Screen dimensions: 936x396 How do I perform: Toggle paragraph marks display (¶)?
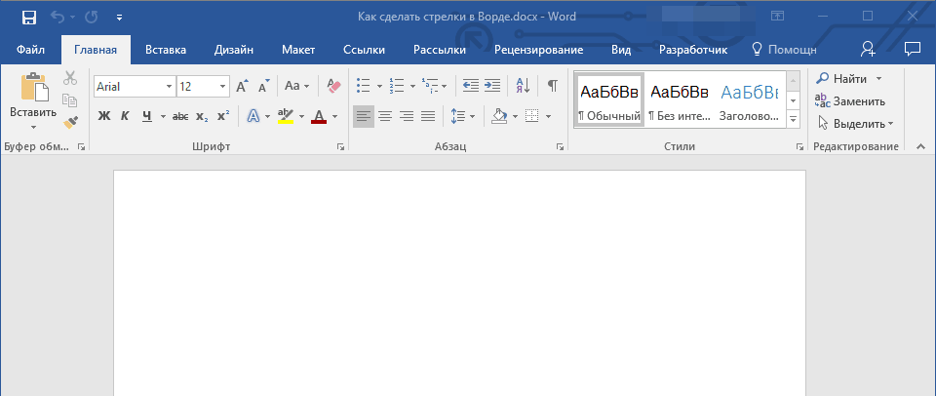(552, 86)
